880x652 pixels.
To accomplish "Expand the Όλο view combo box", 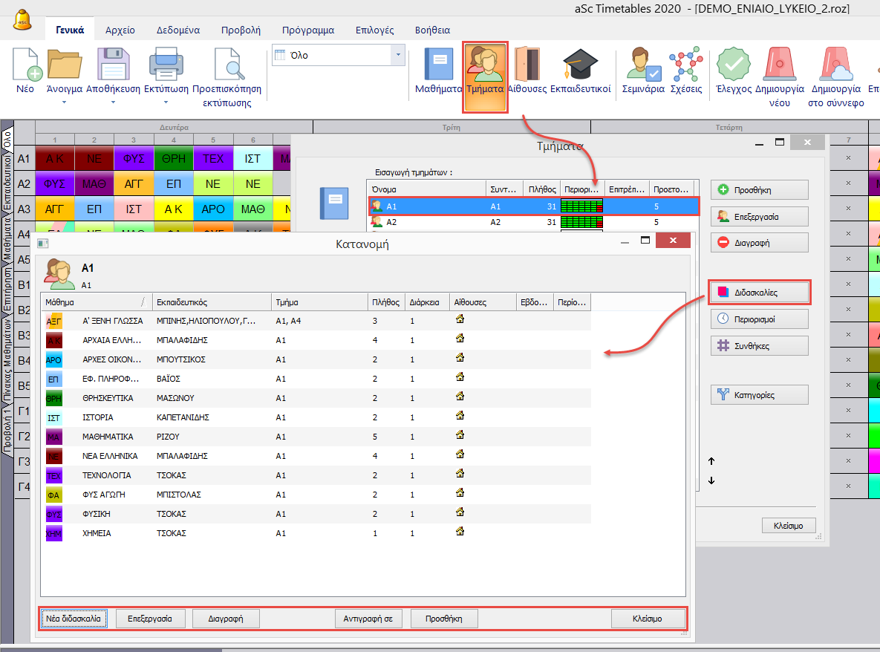I will (x=398, y=55).
